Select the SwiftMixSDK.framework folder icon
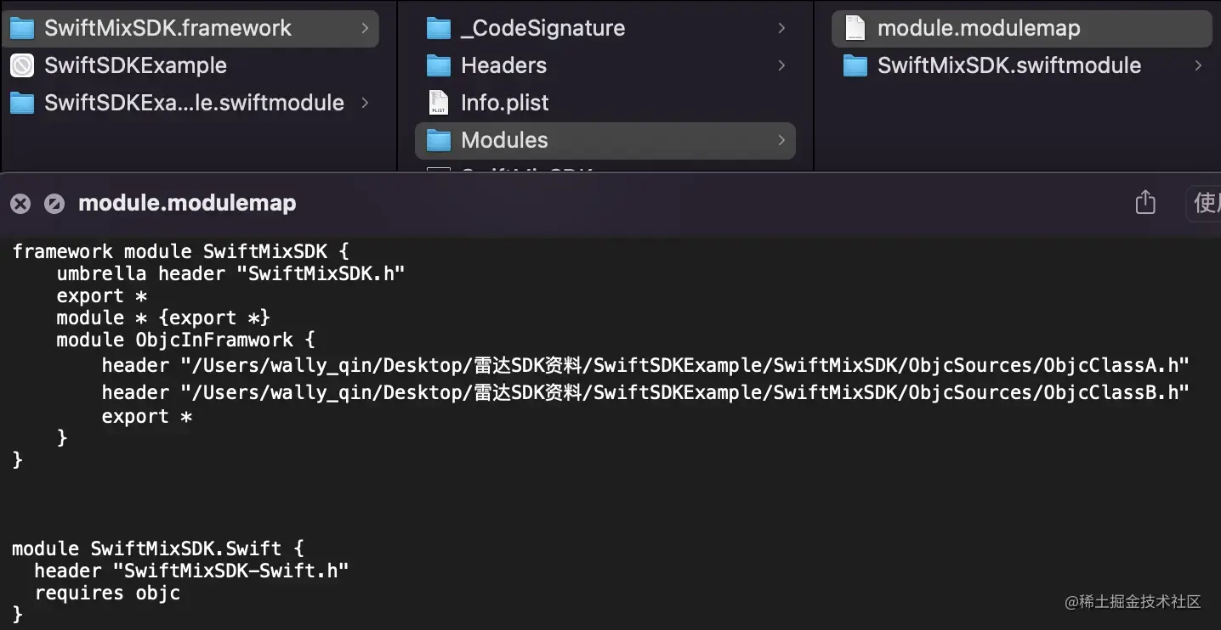The image size is (1221, 630). coord(22,28)
